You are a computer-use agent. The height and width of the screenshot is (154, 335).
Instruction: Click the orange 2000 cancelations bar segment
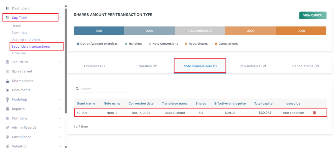pos(301,31)
